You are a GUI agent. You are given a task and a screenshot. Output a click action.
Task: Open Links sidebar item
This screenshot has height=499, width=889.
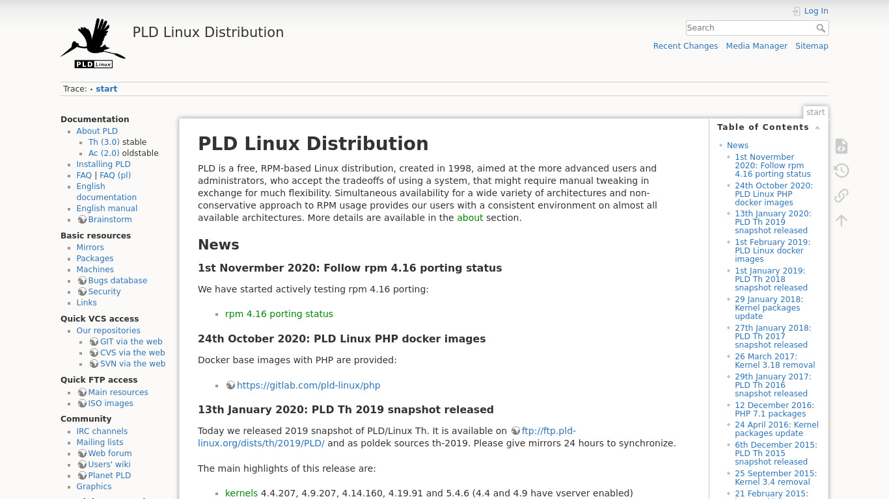(87, 303)
